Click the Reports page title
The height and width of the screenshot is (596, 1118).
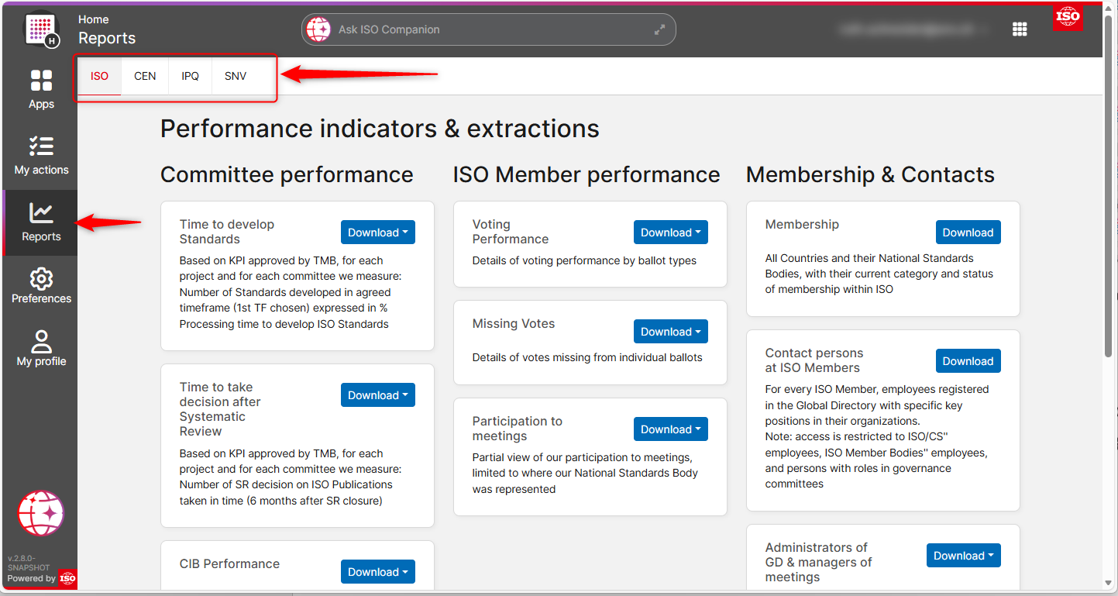pyautogui.click(x=107, y=38)
